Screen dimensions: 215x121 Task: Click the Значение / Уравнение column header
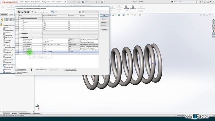(x=55, y=16)
